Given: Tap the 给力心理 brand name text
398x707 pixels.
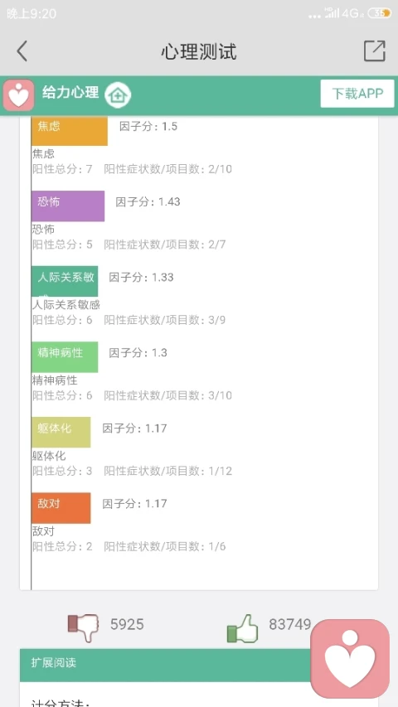Looking at the screenshot, I should point(70,93).
